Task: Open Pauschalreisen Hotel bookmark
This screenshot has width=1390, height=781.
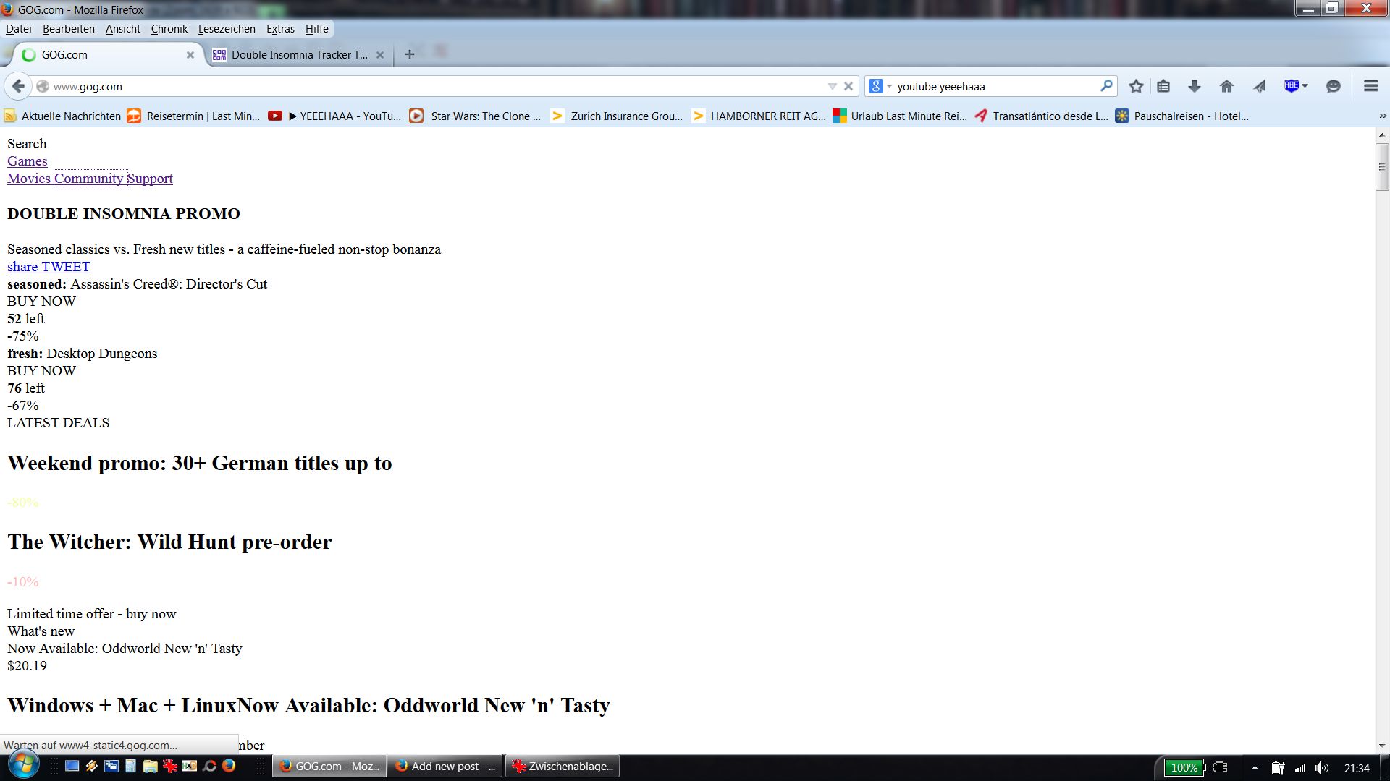Action: (x=1182, y=116)
